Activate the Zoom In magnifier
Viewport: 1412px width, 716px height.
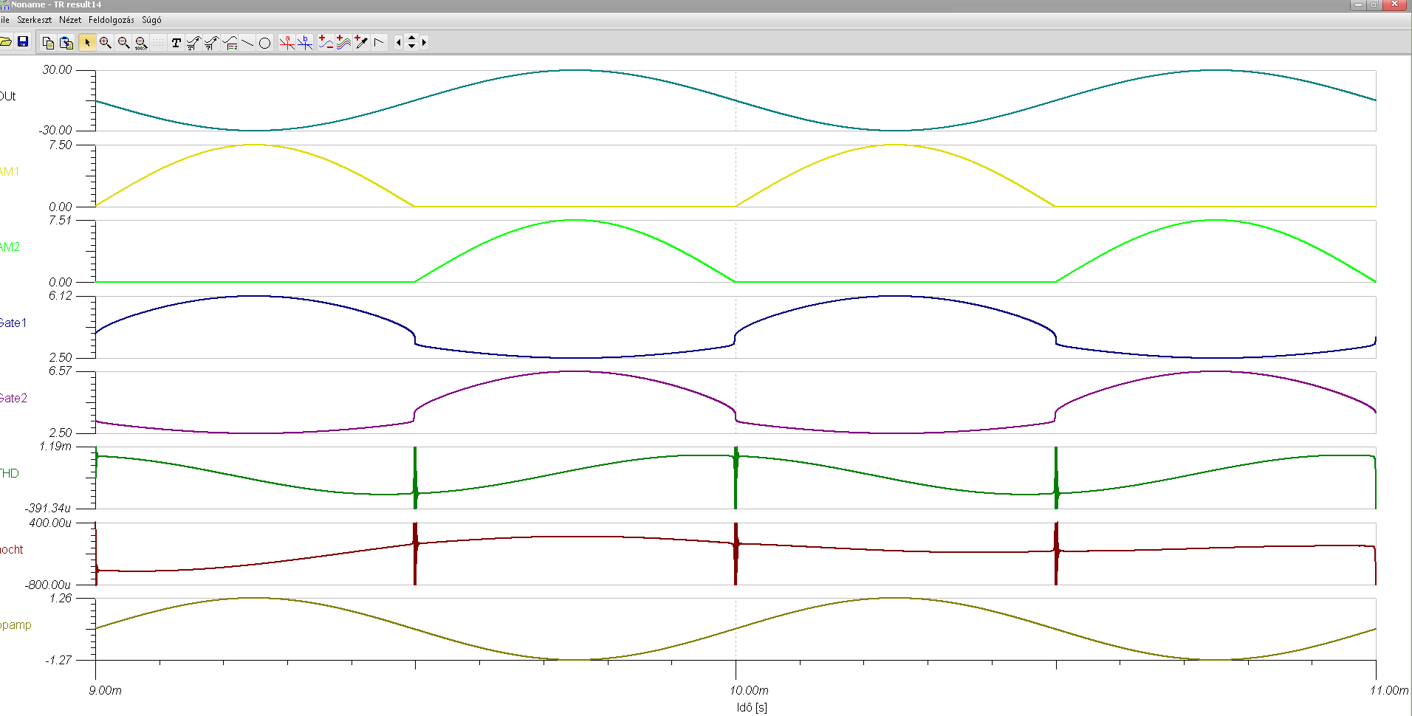(106, 42)
